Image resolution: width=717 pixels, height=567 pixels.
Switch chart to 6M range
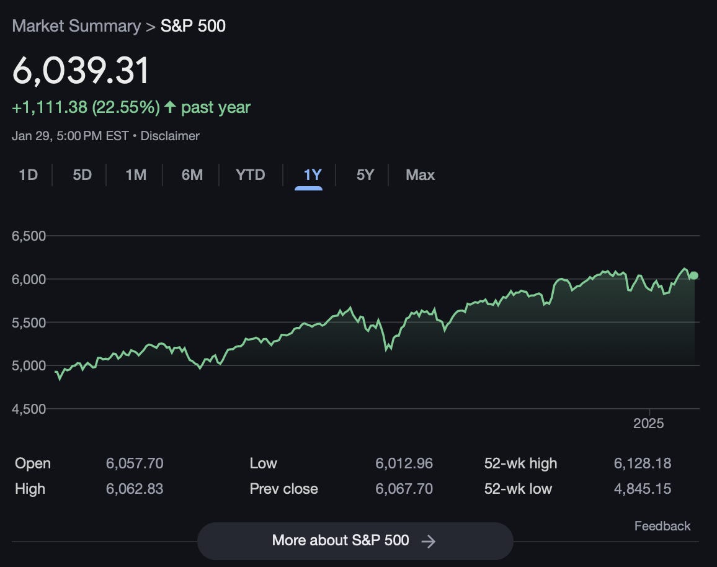[x=192, y=175]
